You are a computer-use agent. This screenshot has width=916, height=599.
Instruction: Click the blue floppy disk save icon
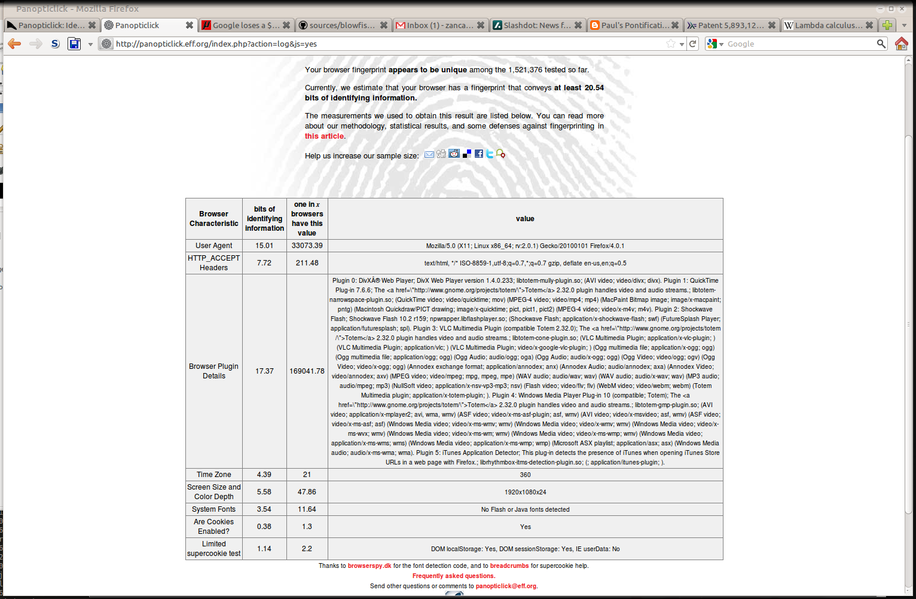(74, 44)
